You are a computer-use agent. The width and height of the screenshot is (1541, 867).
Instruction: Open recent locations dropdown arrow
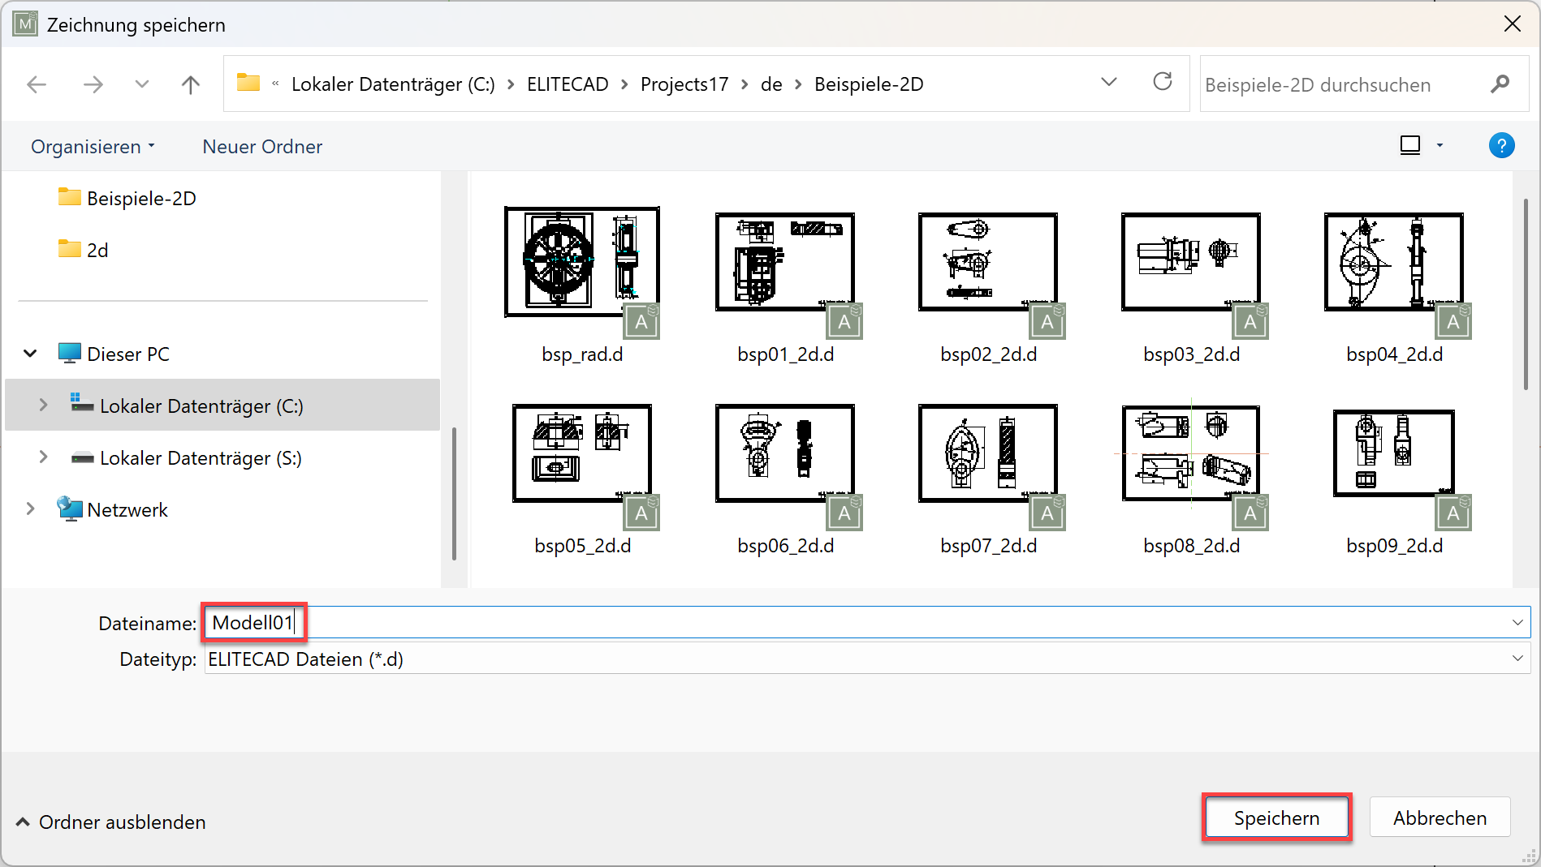pos(142,84)
